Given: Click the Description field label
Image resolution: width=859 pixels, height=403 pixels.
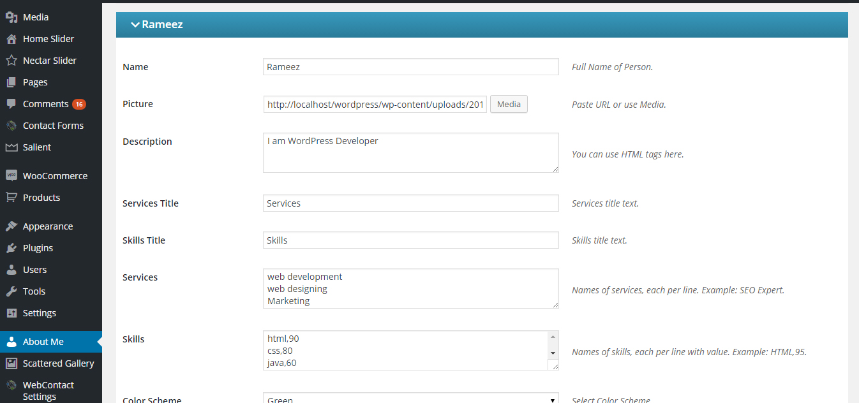Looking at the screenshot, I should (x=147, y=142).
